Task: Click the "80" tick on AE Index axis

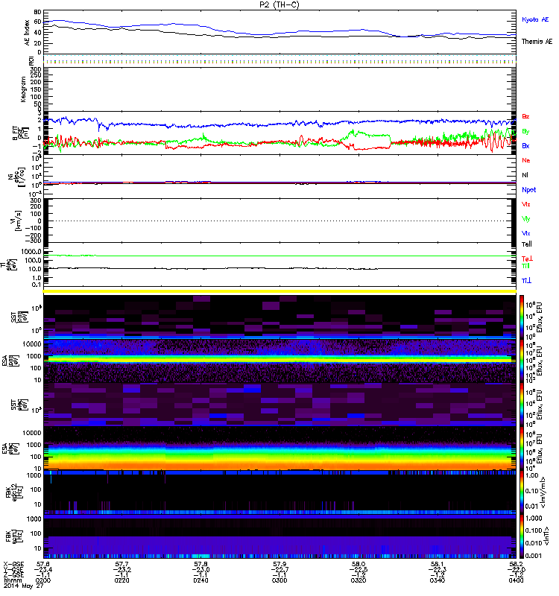Action: 37,12
